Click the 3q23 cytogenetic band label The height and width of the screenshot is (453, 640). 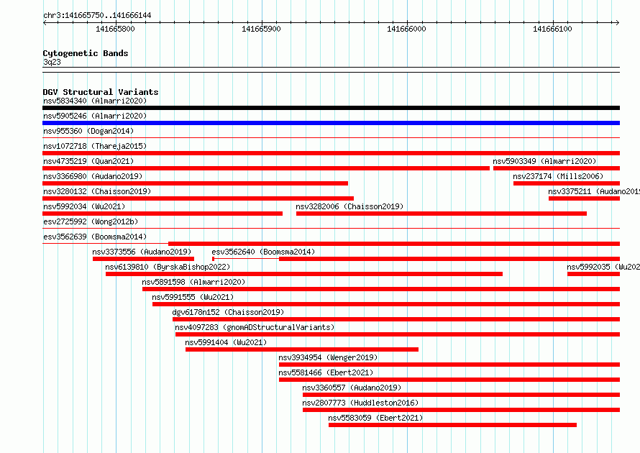[x=52, y=62]
